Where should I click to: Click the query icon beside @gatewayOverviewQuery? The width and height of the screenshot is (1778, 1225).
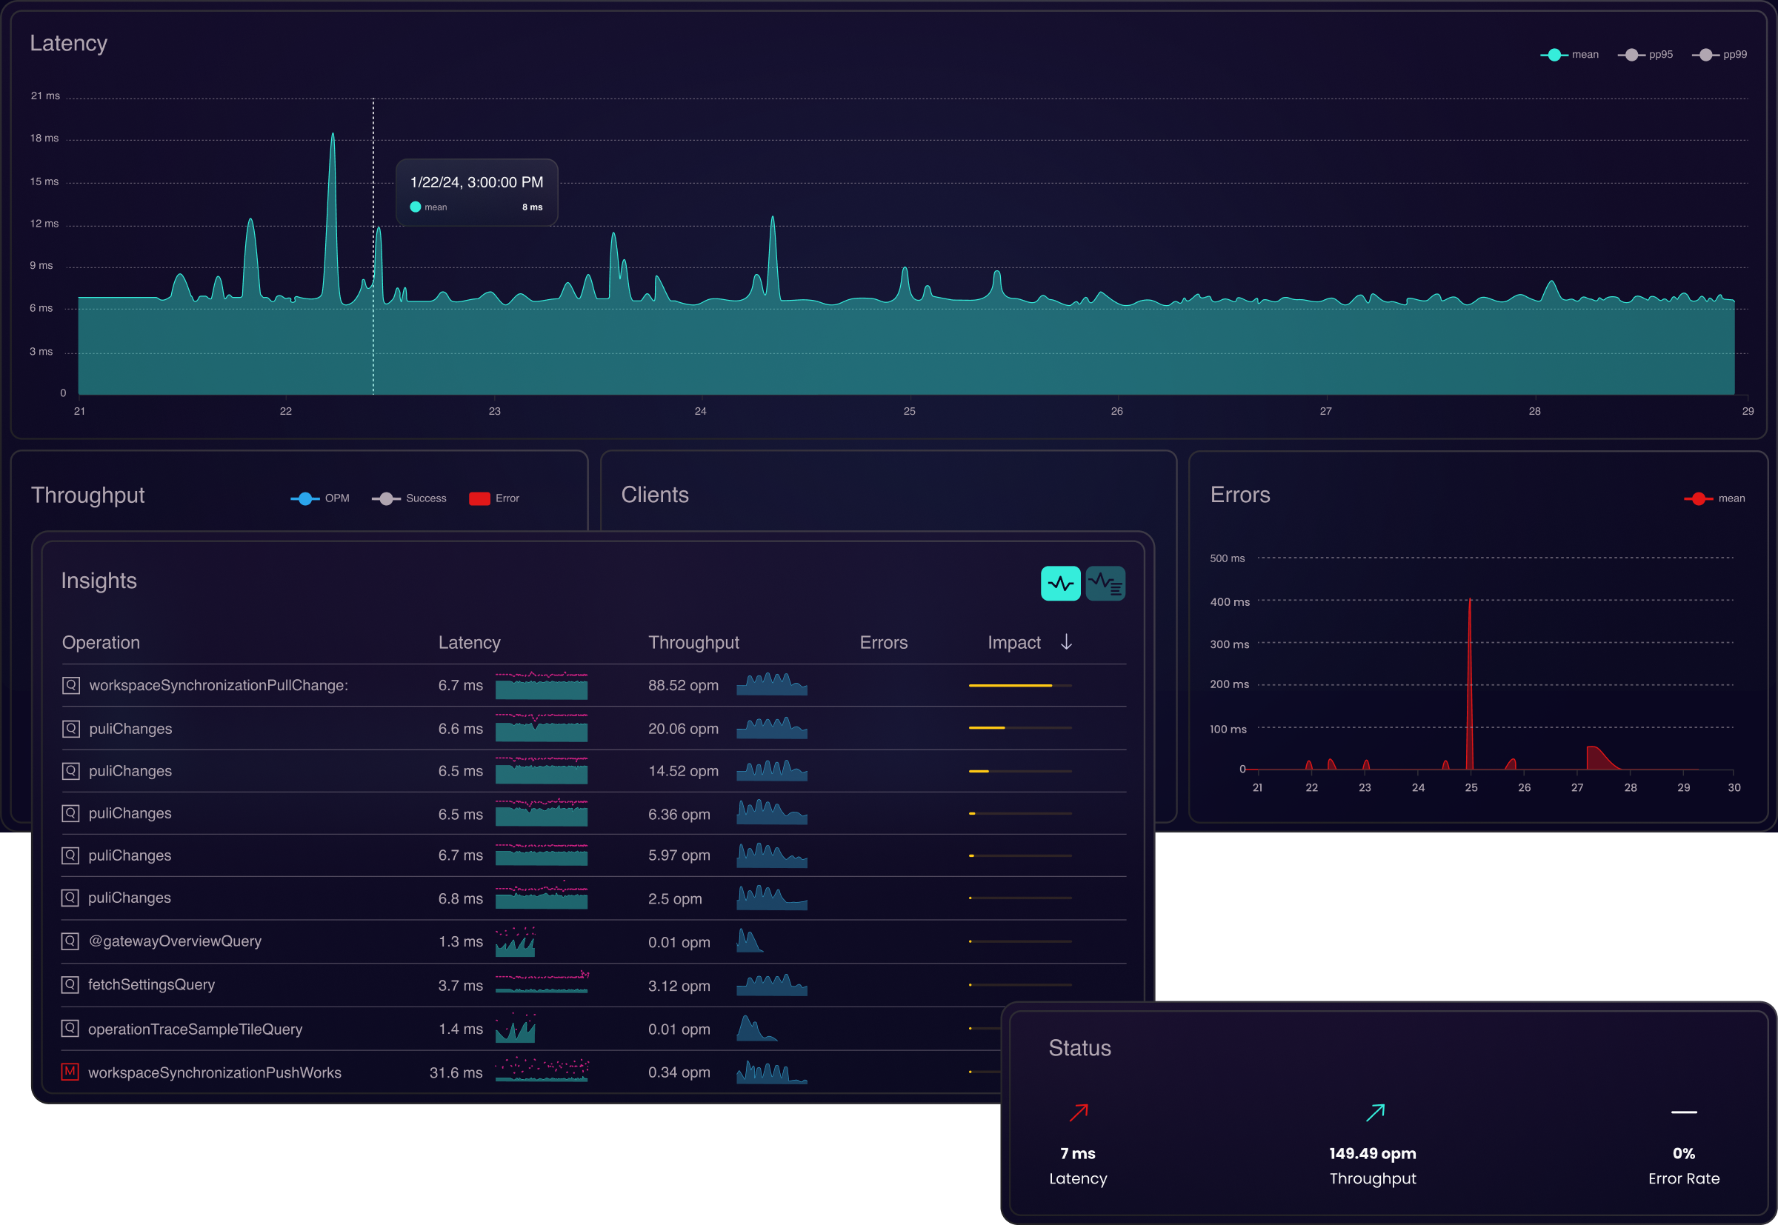point(70,941)
